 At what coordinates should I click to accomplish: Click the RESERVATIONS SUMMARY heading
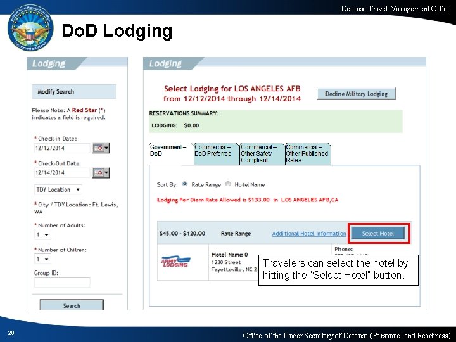[184, 113]
